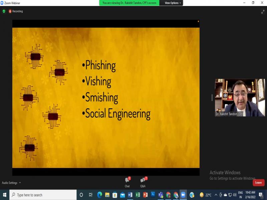Leave the webinar with the Leave button

point(258,183)
